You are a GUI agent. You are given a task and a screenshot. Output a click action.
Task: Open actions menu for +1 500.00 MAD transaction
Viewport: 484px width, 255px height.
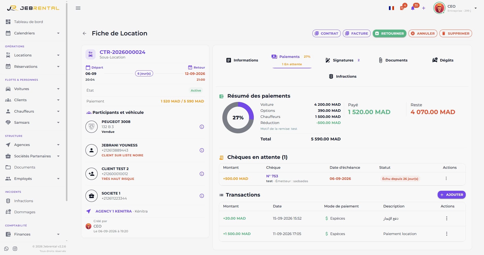pos(447,234)
